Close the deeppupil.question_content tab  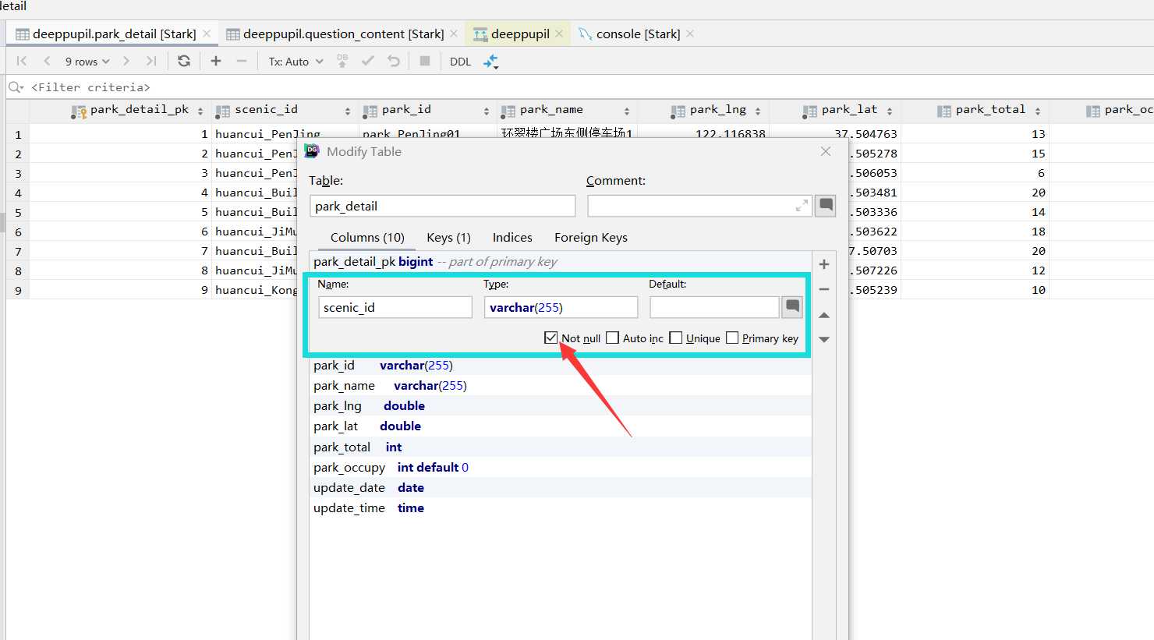(454, 34)
